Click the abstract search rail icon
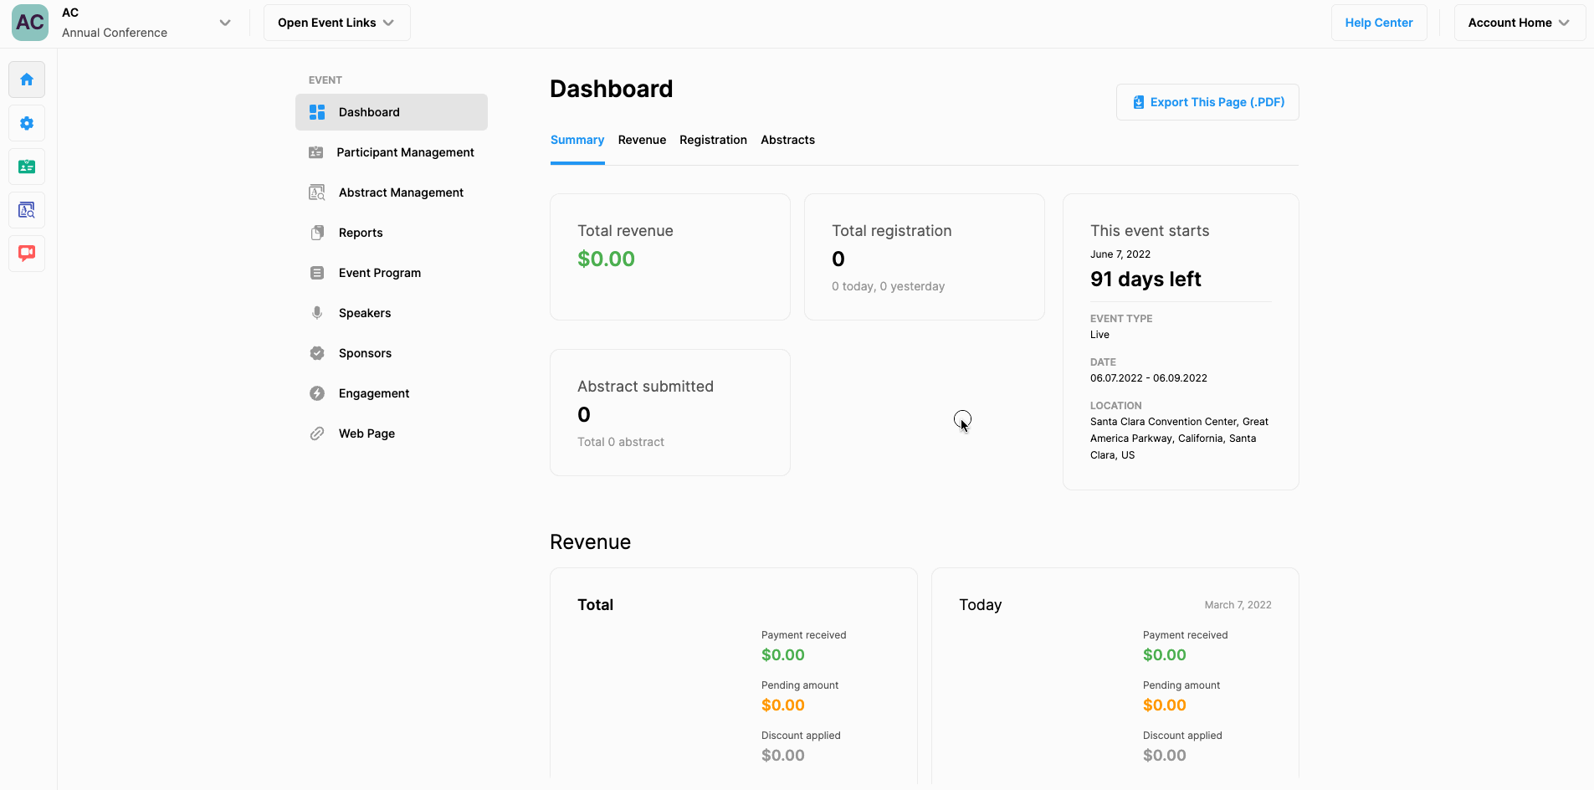The height and width of the screenshot is (790, 1594). click(x=27, y=210)
